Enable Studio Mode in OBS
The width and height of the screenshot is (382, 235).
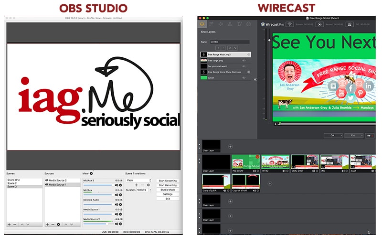[168, 190]
